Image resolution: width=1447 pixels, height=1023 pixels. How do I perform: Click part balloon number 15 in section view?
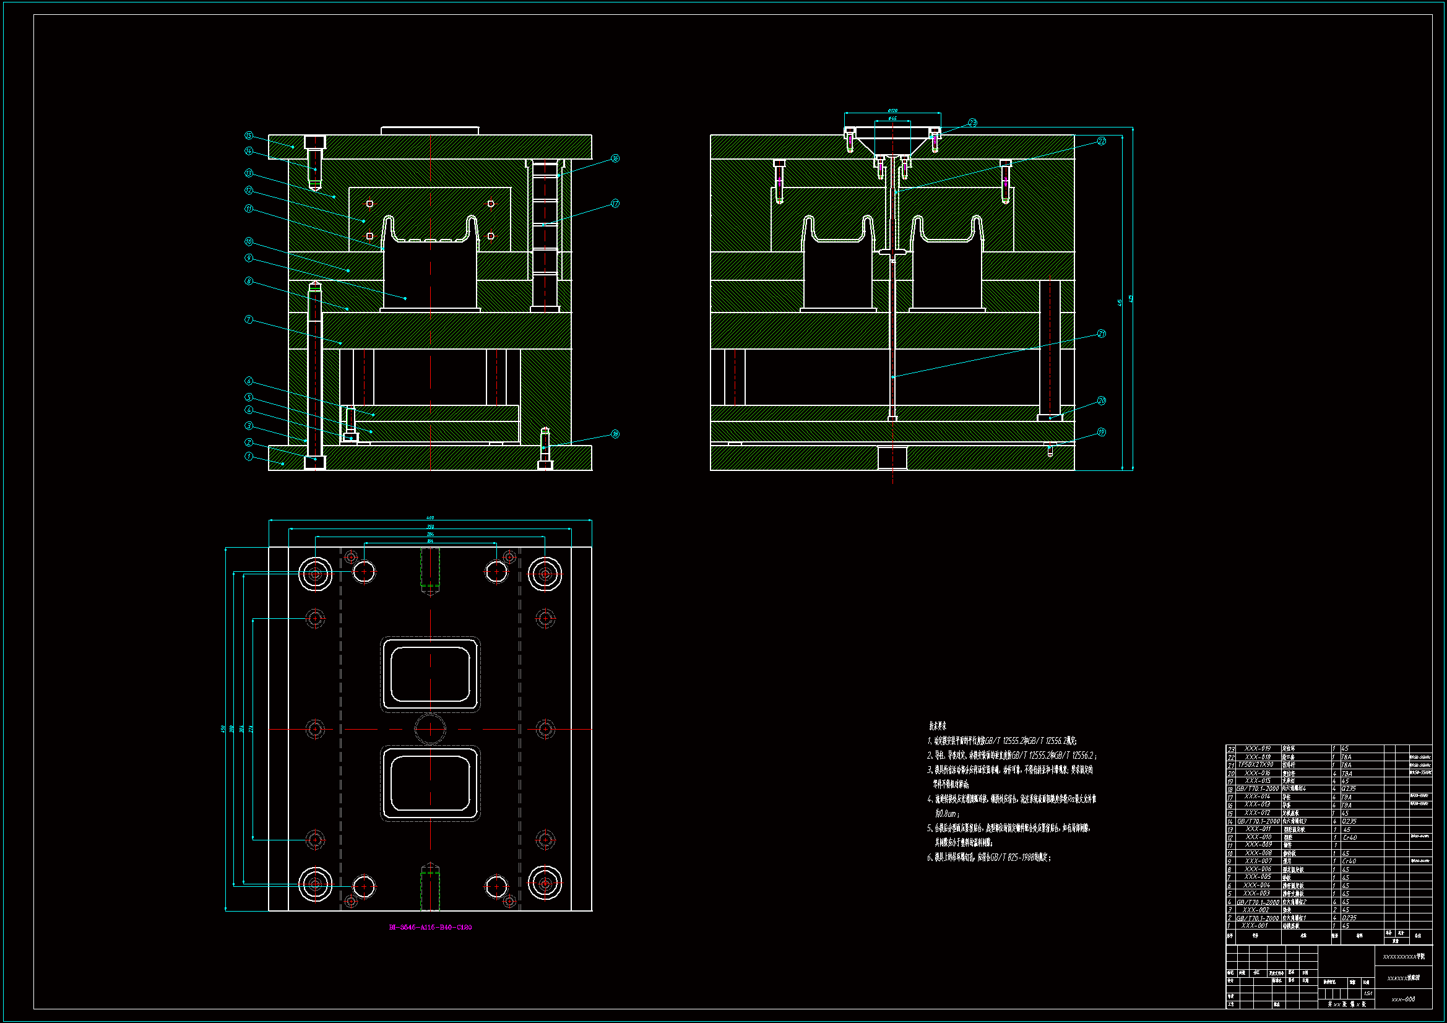(x=249, y=136)
